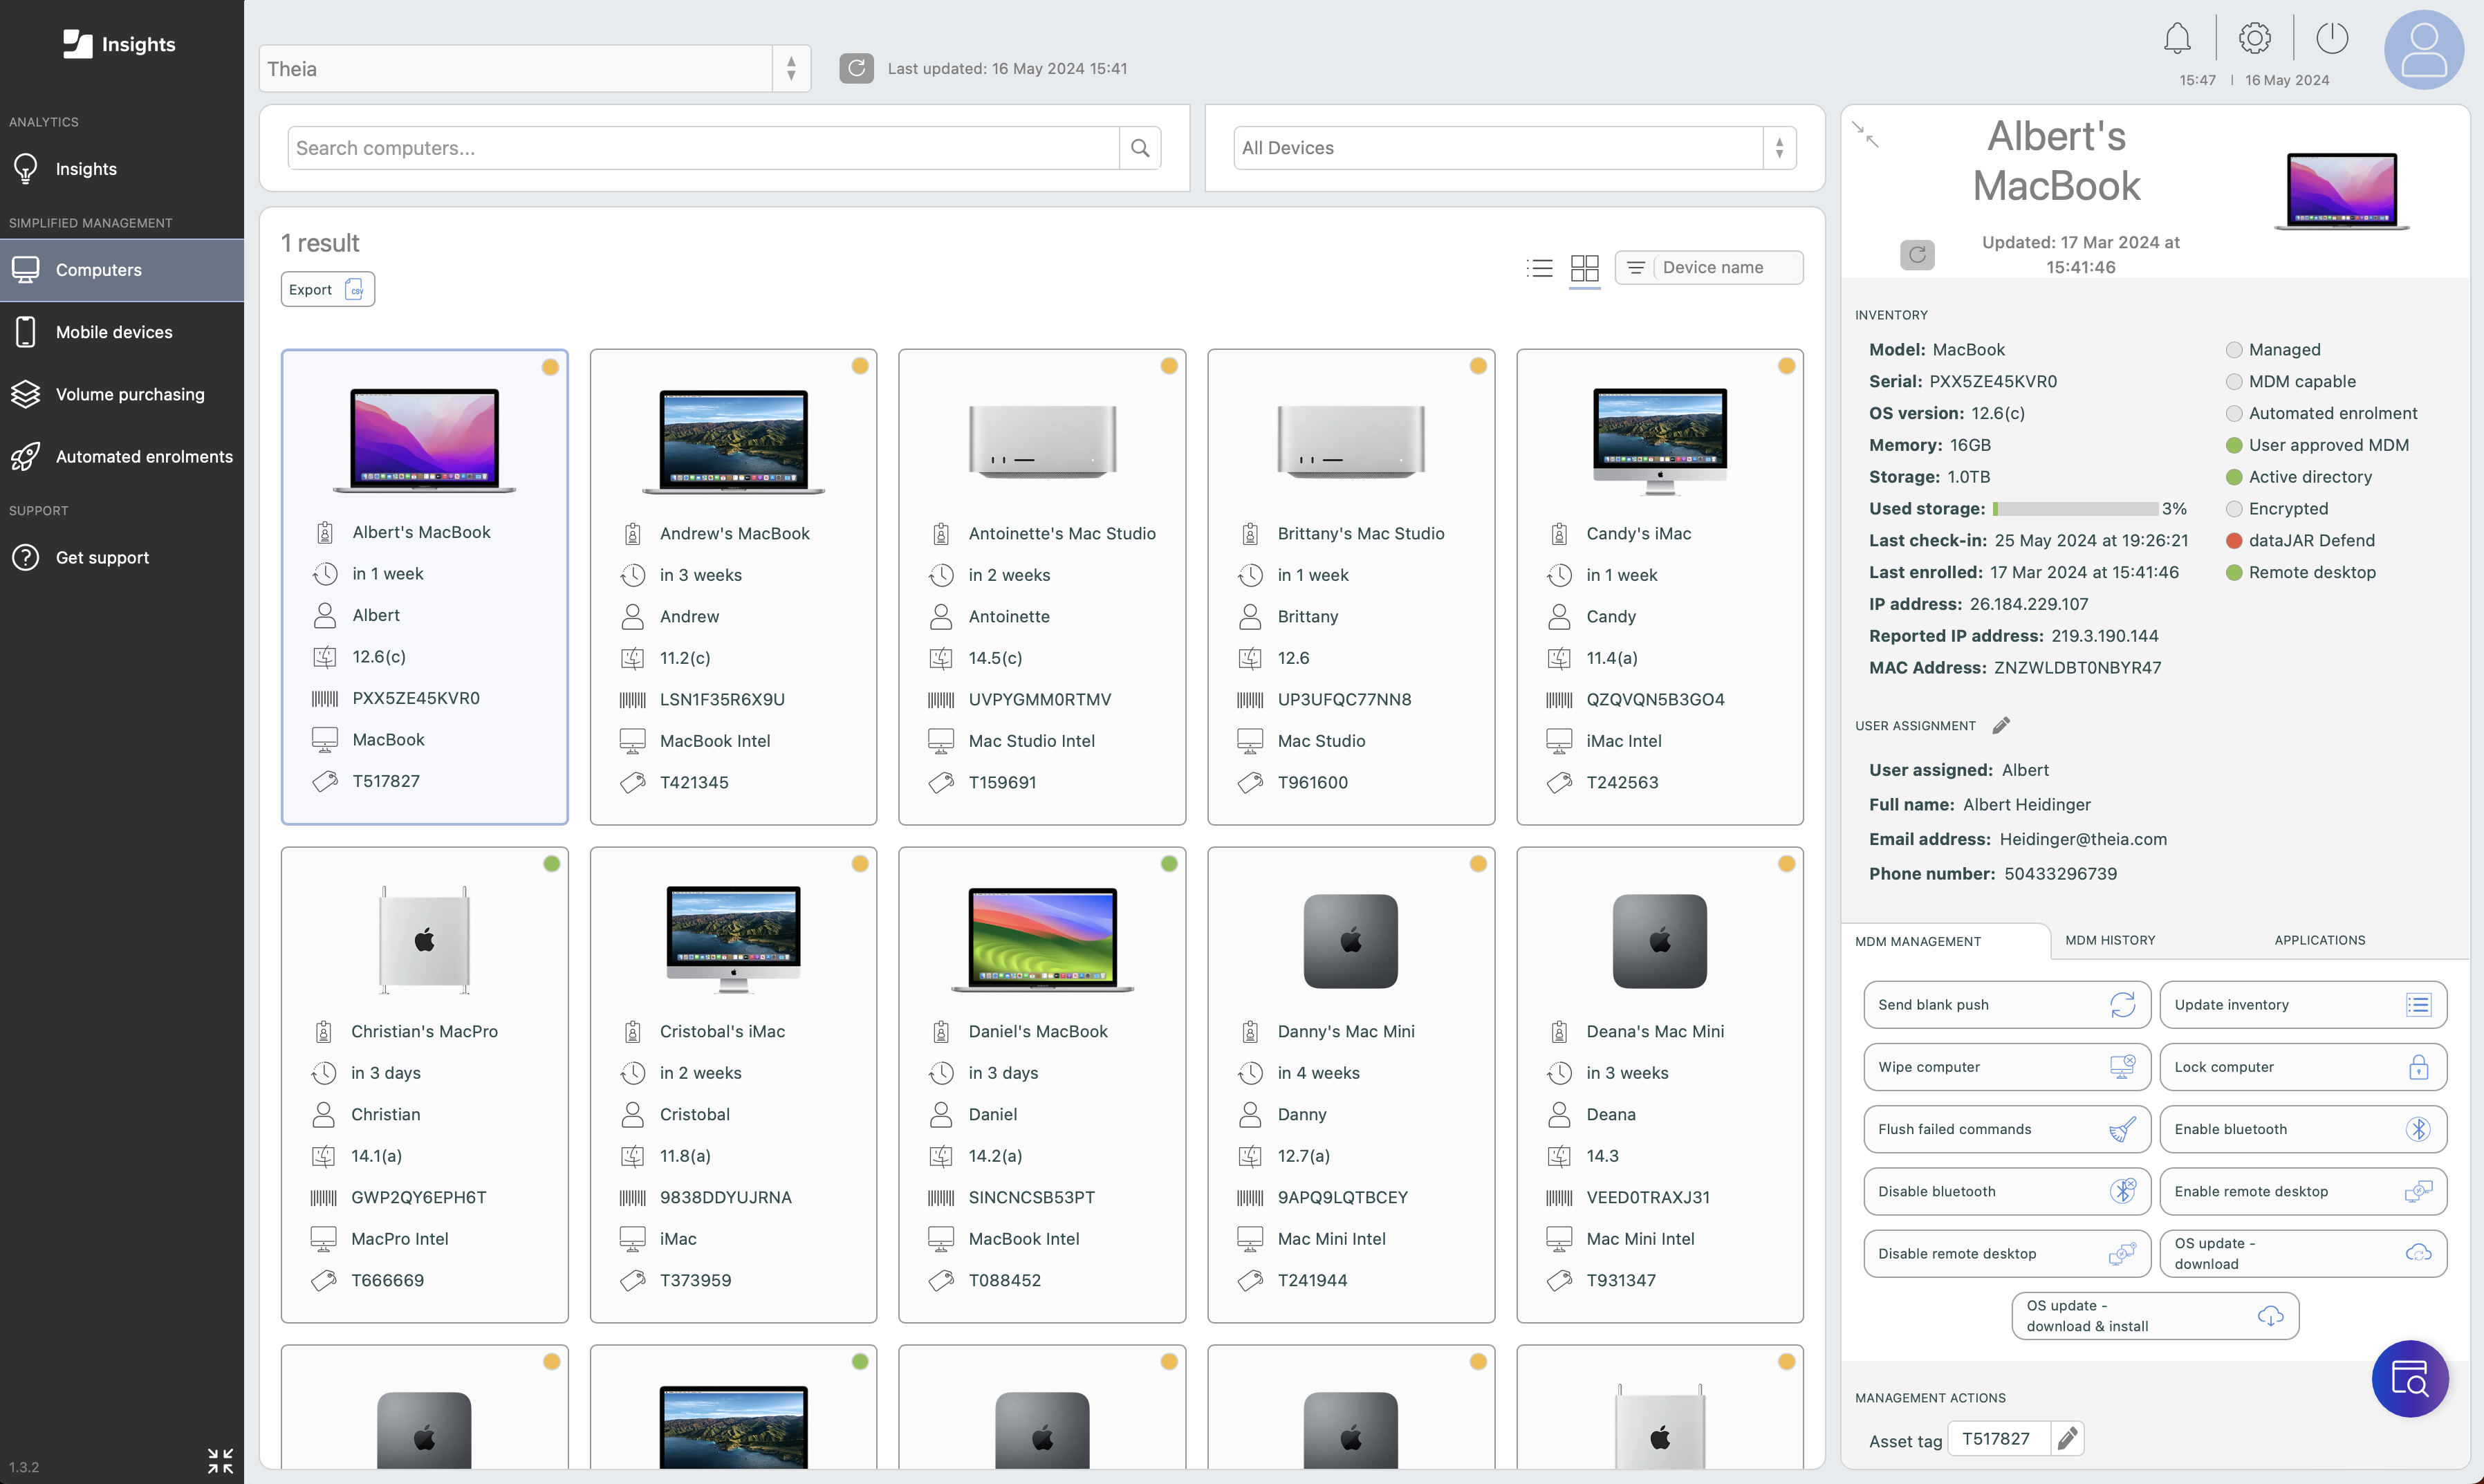
Task: Click the Insights logo
Action: tap(120, 44)
